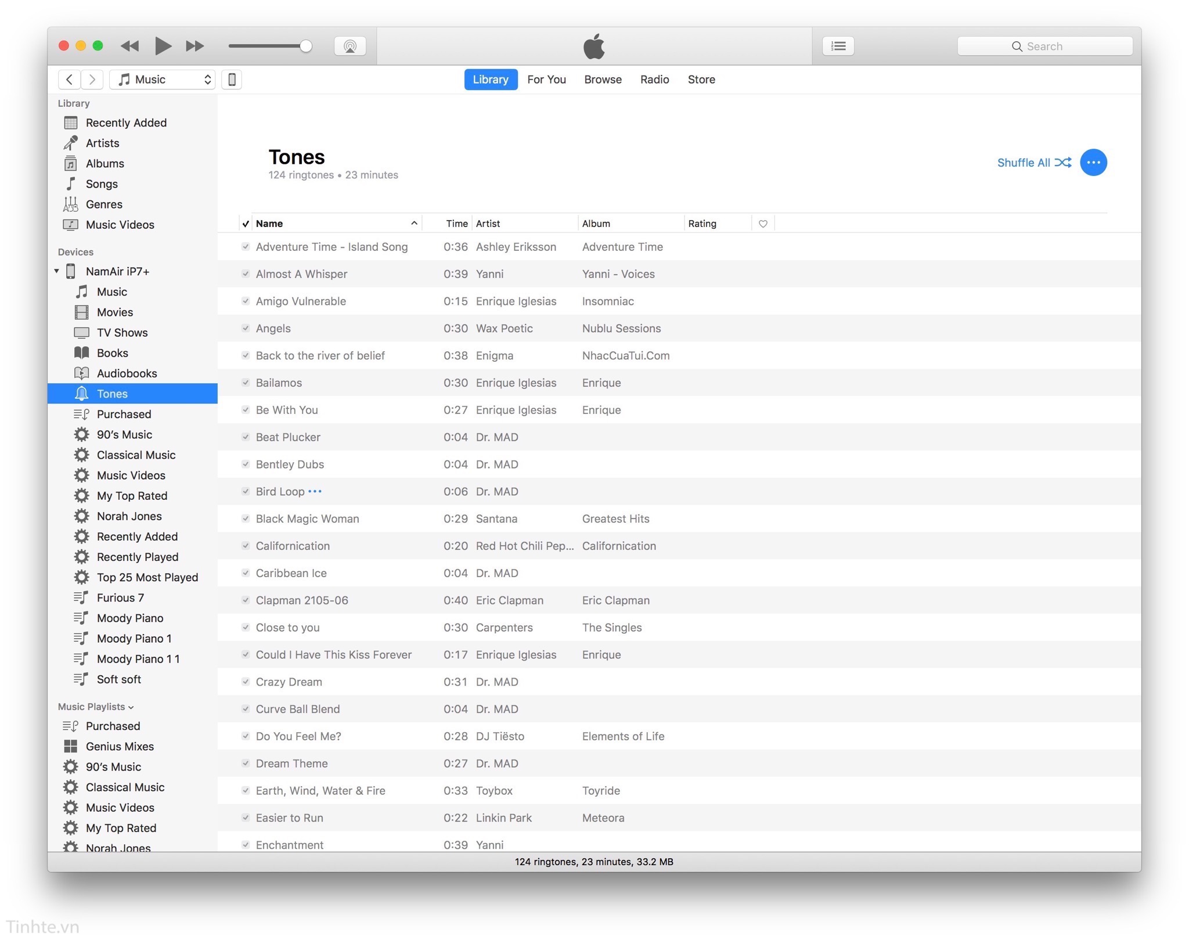Open Artists in the Library sidebar
This screenshot has height=940, width=1189.
pos(102,143)
